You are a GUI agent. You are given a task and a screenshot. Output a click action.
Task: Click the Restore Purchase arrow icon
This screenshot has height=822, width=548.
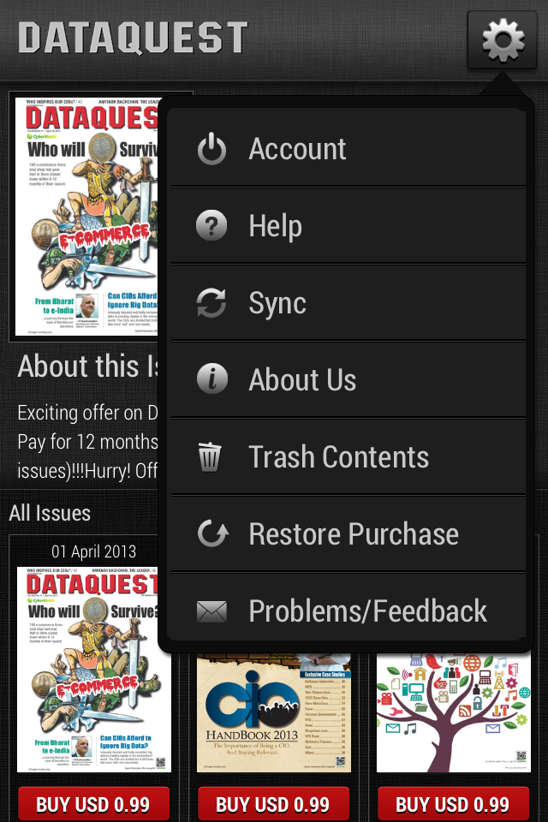[212, 533]
